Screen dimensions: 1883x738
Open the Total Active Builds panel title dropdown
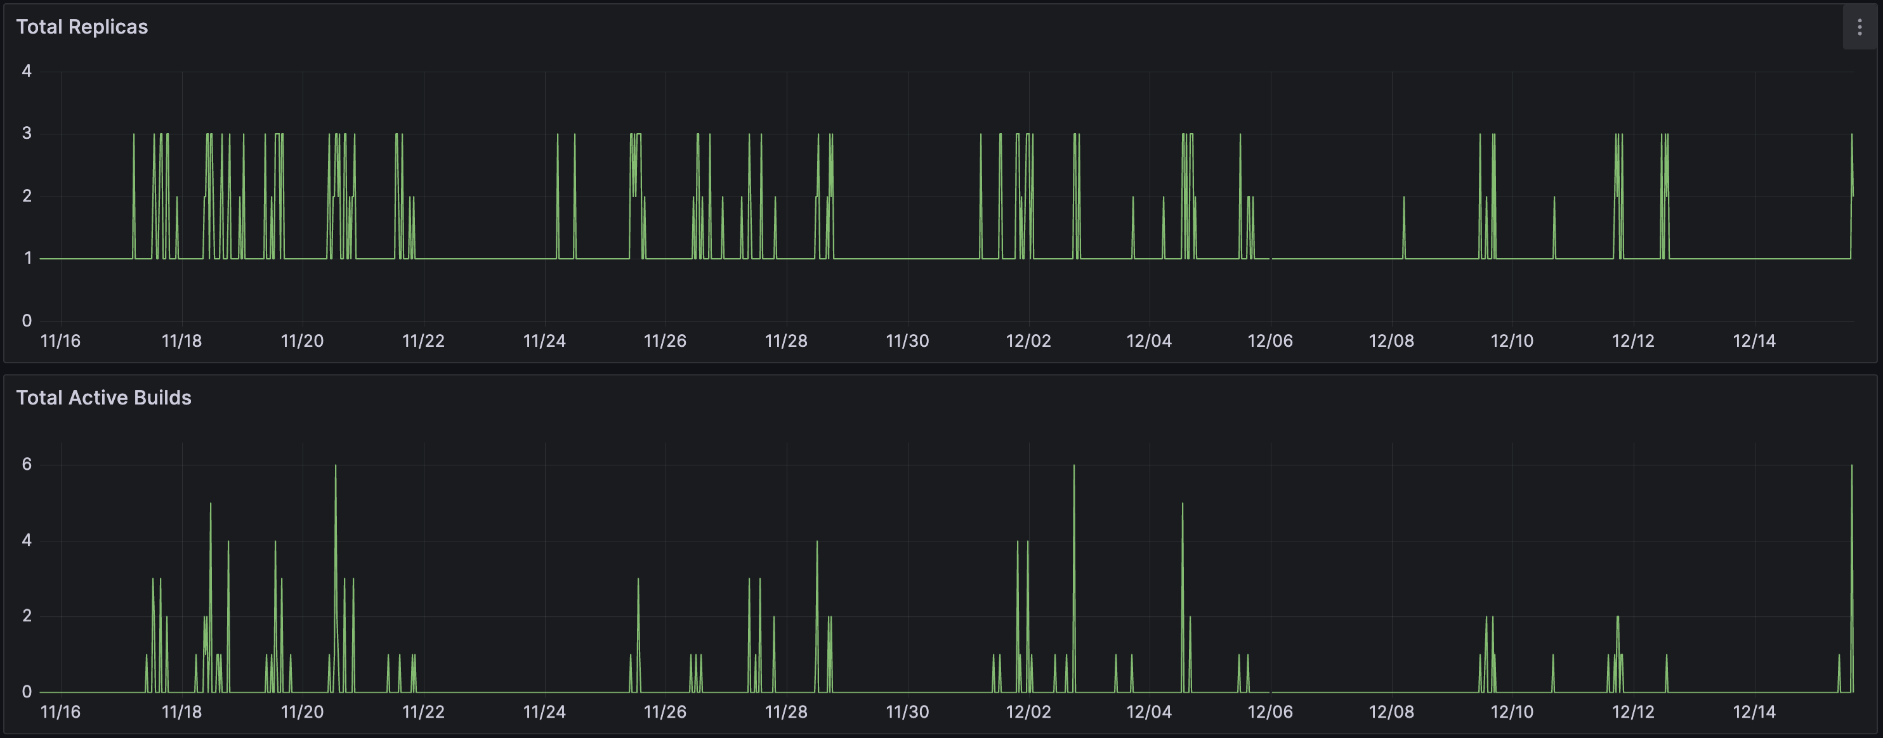tap(104, 398)
